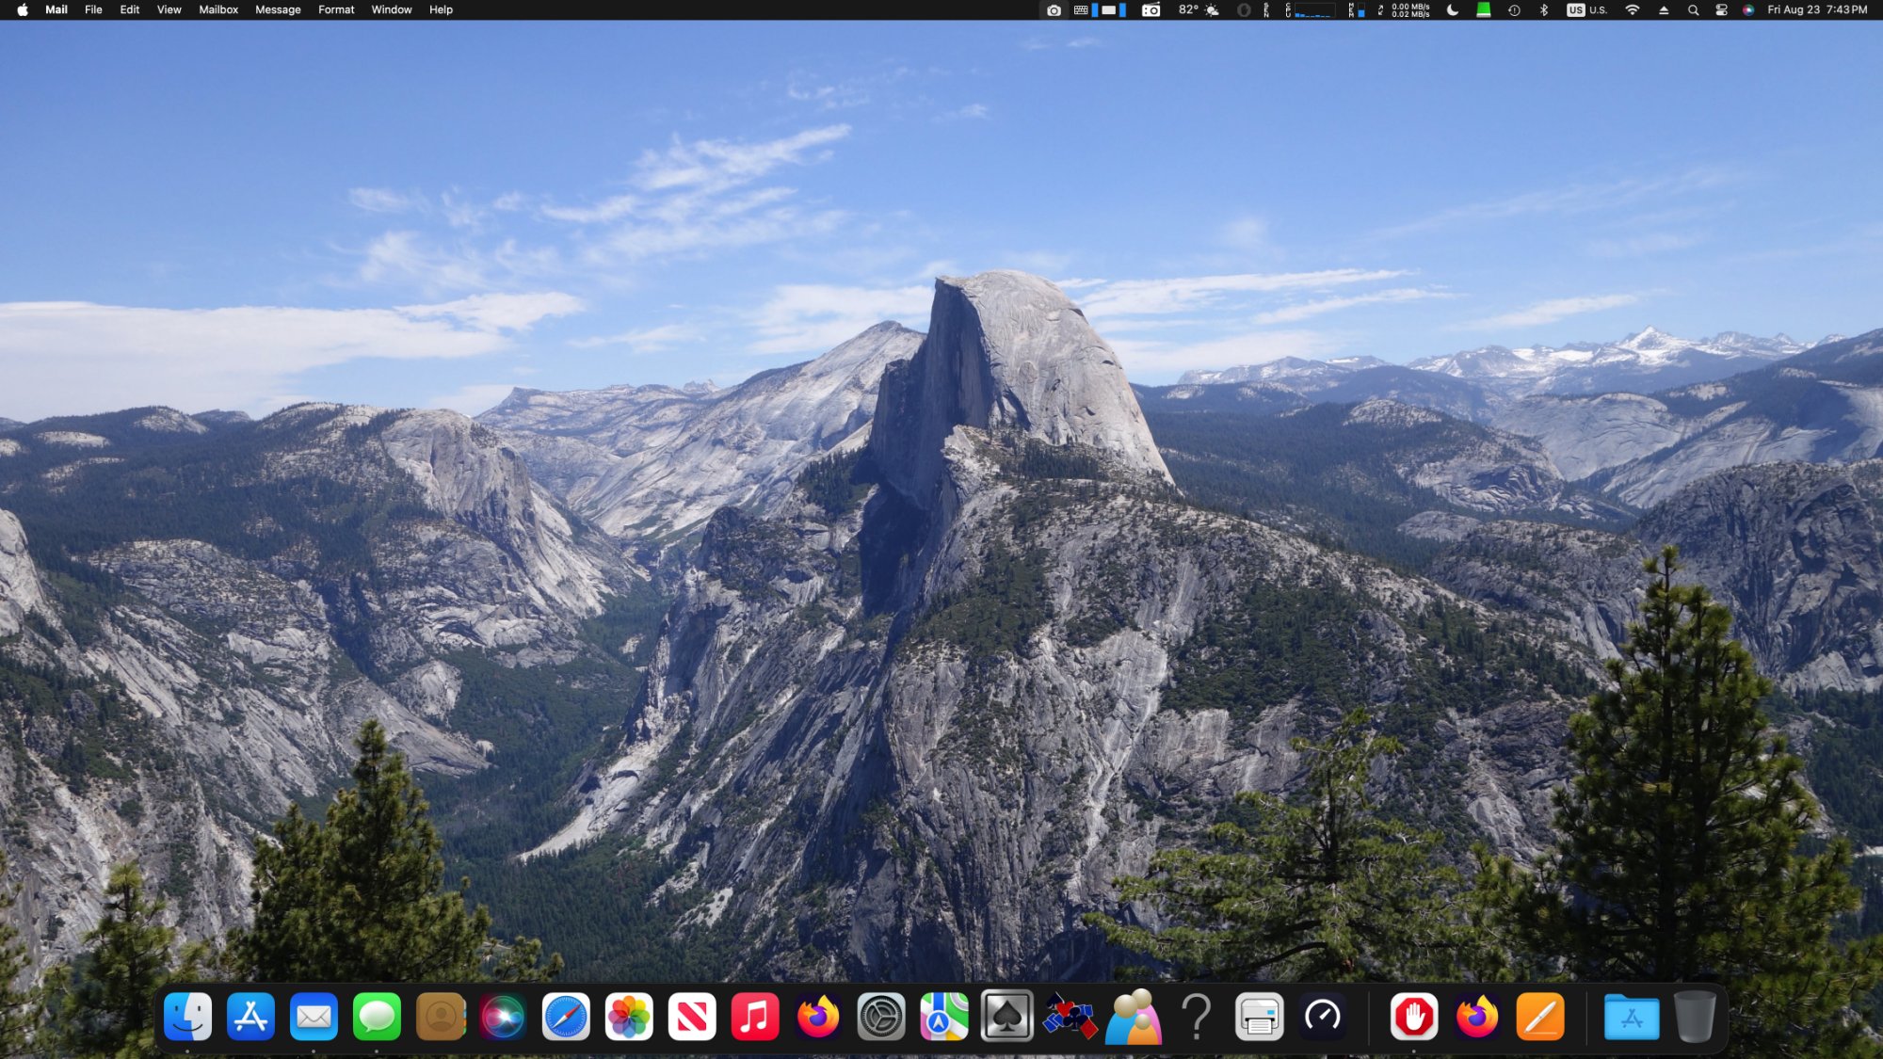Click the date and time clock
Image resolution: width=1883 pixels, height=1059 pixels.
(x=1817, y=9)
